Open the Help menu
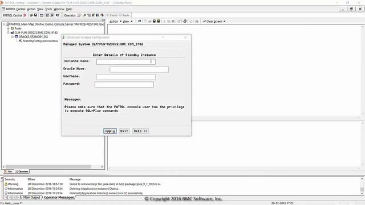Image resolution: width=365 pixels, height=205 pixels. pos(69,9)
